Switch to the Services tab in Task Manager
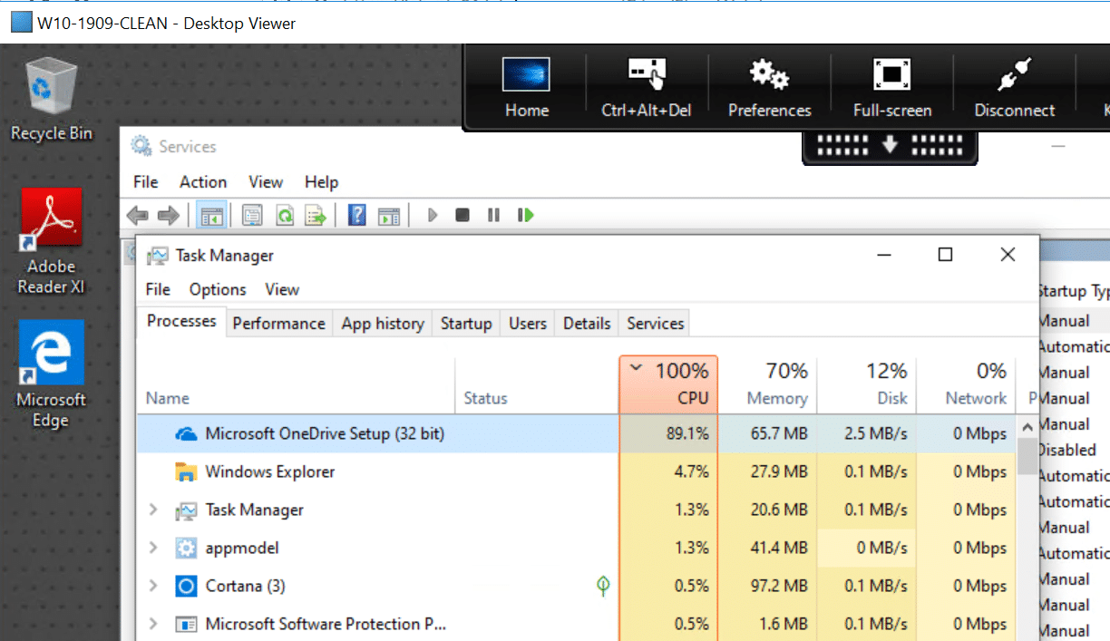This screenshot has width=1110, height=641. 656,324
